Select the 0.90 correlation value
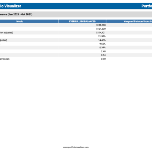This screenshot has width=152, height=152. 103,59
